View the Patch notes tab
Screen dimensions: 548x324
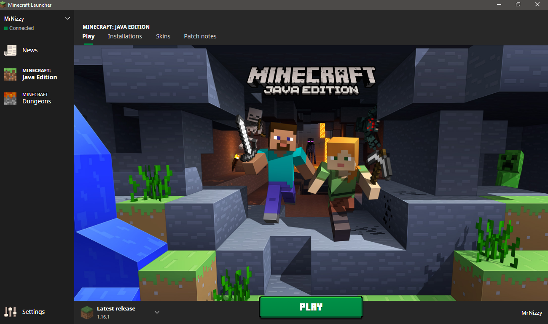click(x=200, y=36)
